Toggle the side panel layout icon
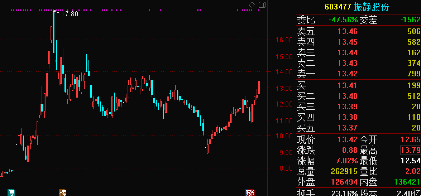421x196 pixels. tap(262, 5)
